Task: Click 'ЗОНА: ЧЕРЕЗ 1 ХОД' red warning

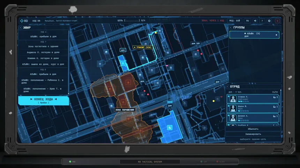Action: click(212, 20)
